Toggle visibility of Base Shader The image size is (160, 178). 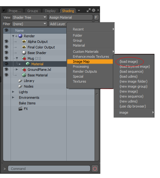click(7, 52)
